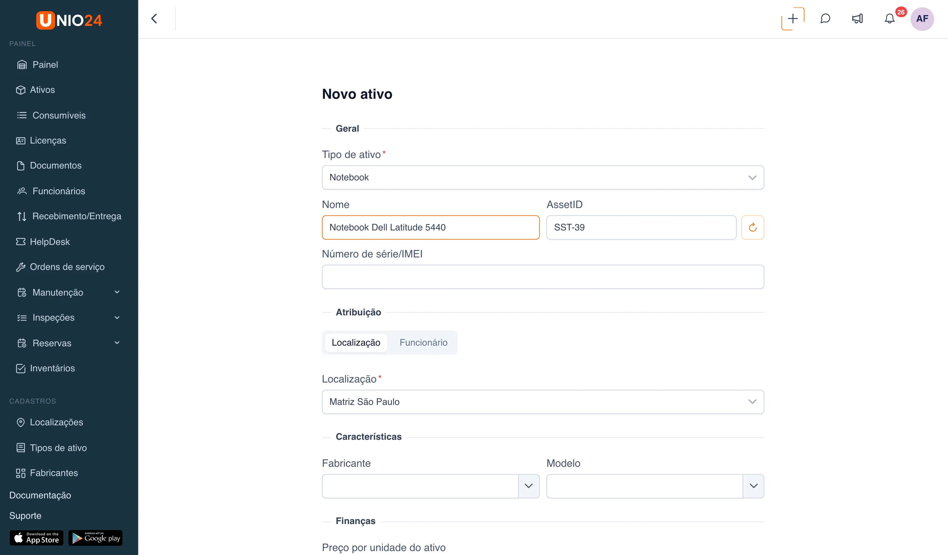
Task: Open notifications bell with badge 26
Action: 889,19
